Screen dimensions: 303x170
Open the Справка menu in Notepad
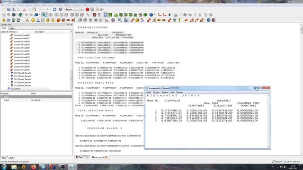tap(179, 93)
